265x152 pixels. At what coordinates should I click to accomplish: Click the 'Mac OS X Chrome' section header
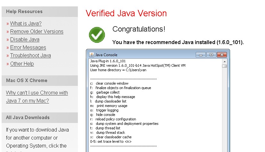27,80
